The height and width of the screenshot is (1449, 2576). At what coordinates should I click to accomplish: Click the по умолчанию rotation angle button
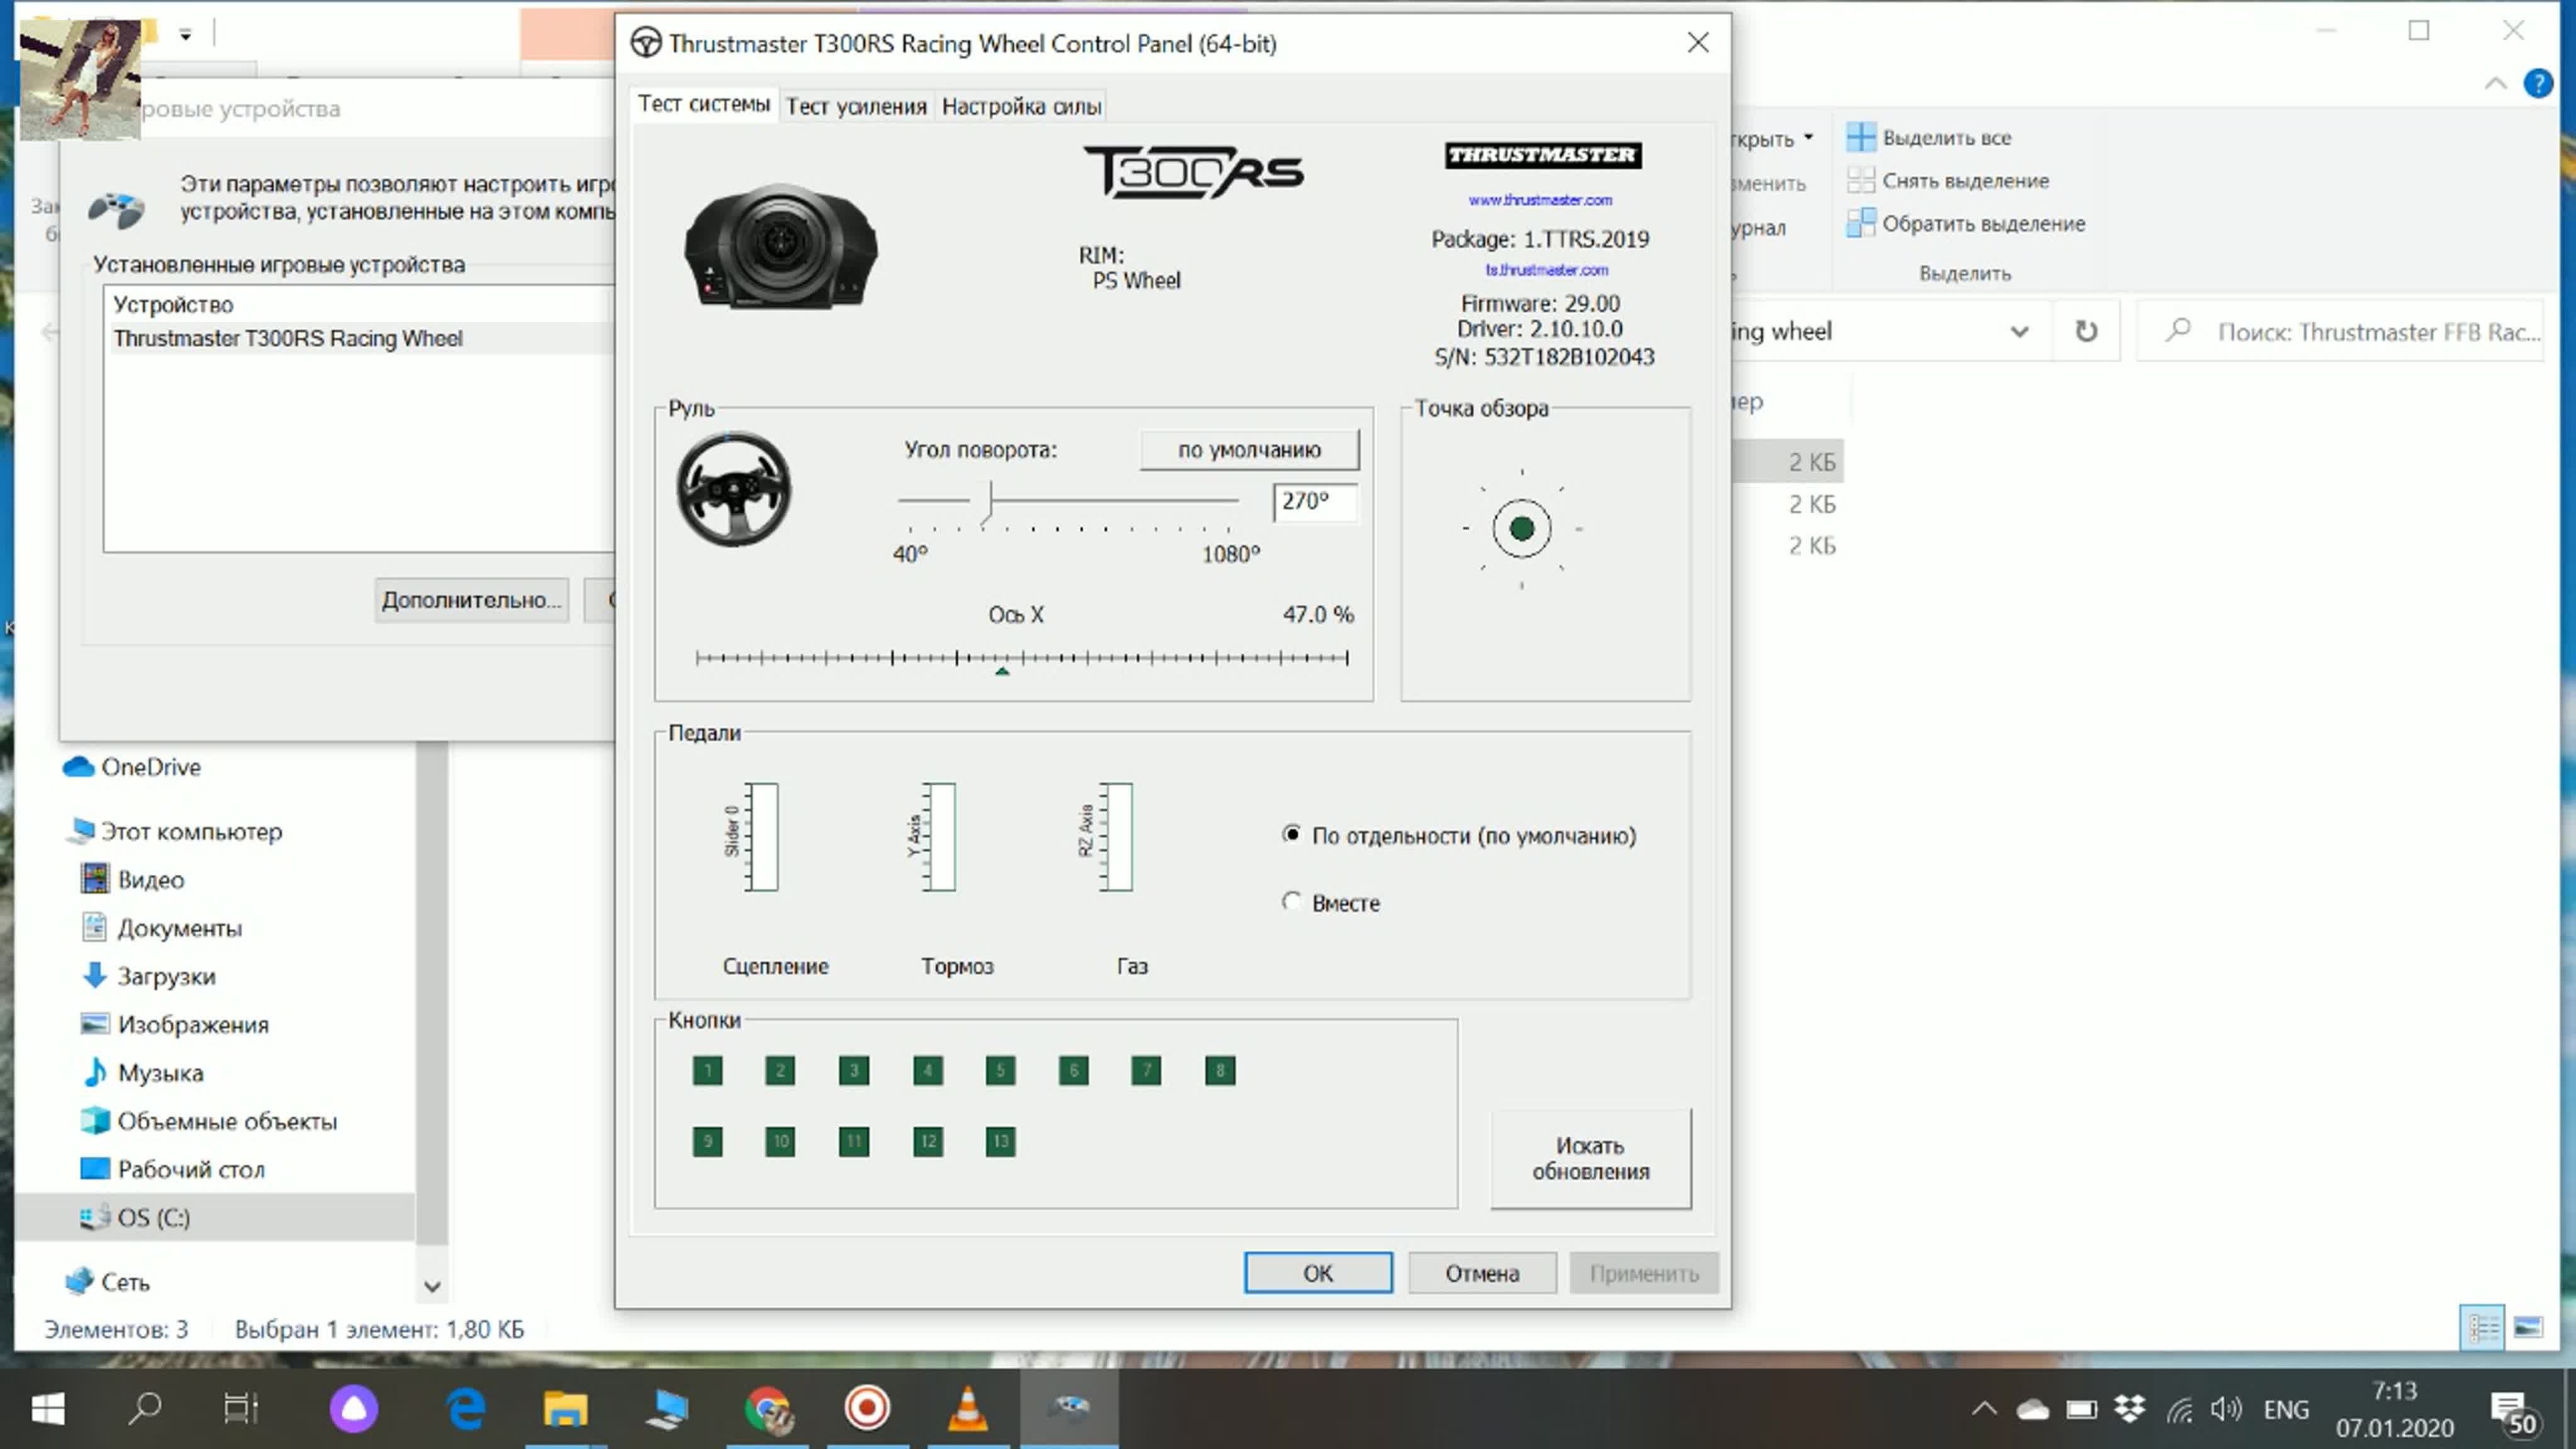pos(1249,450)
